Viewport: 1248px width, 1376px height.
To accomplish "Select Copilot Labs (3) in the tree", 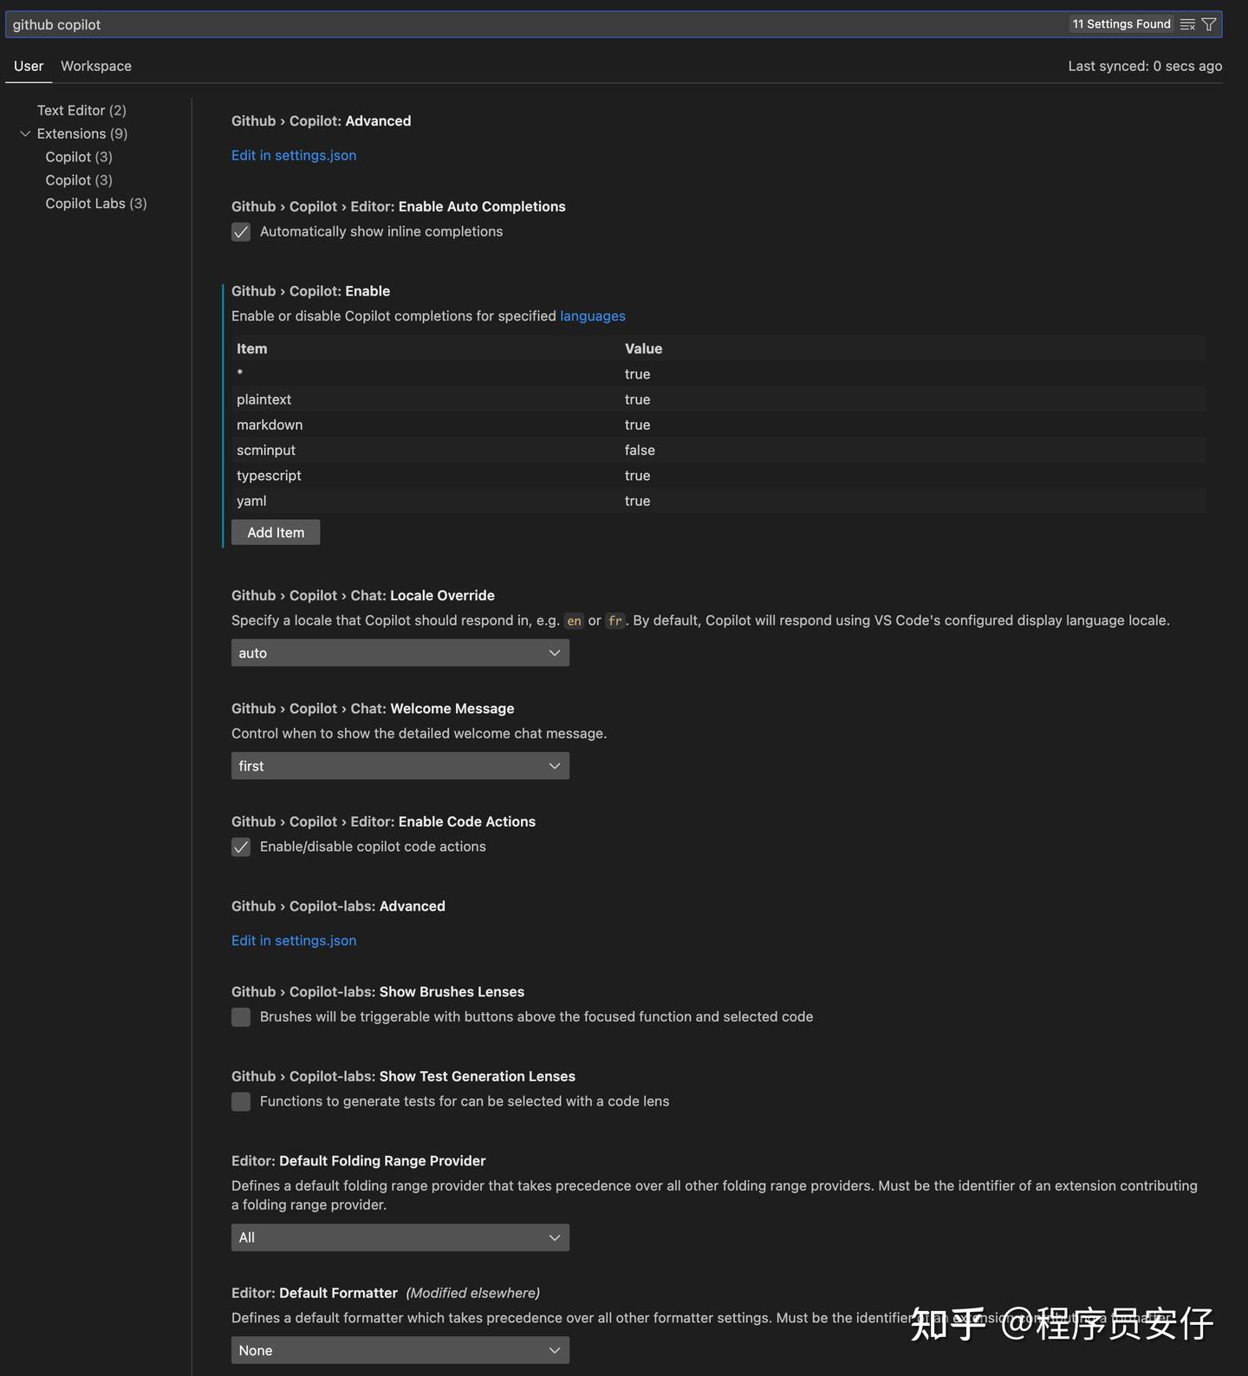I will click(x=96, y=203).
